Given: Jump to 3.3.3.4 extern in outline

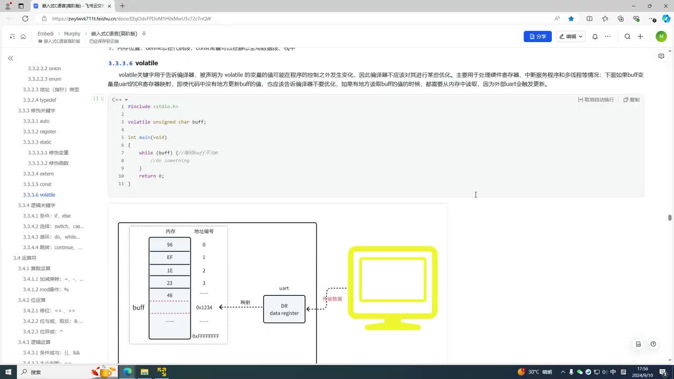Looking at the screenshot, I should click(x=38, y=174).
